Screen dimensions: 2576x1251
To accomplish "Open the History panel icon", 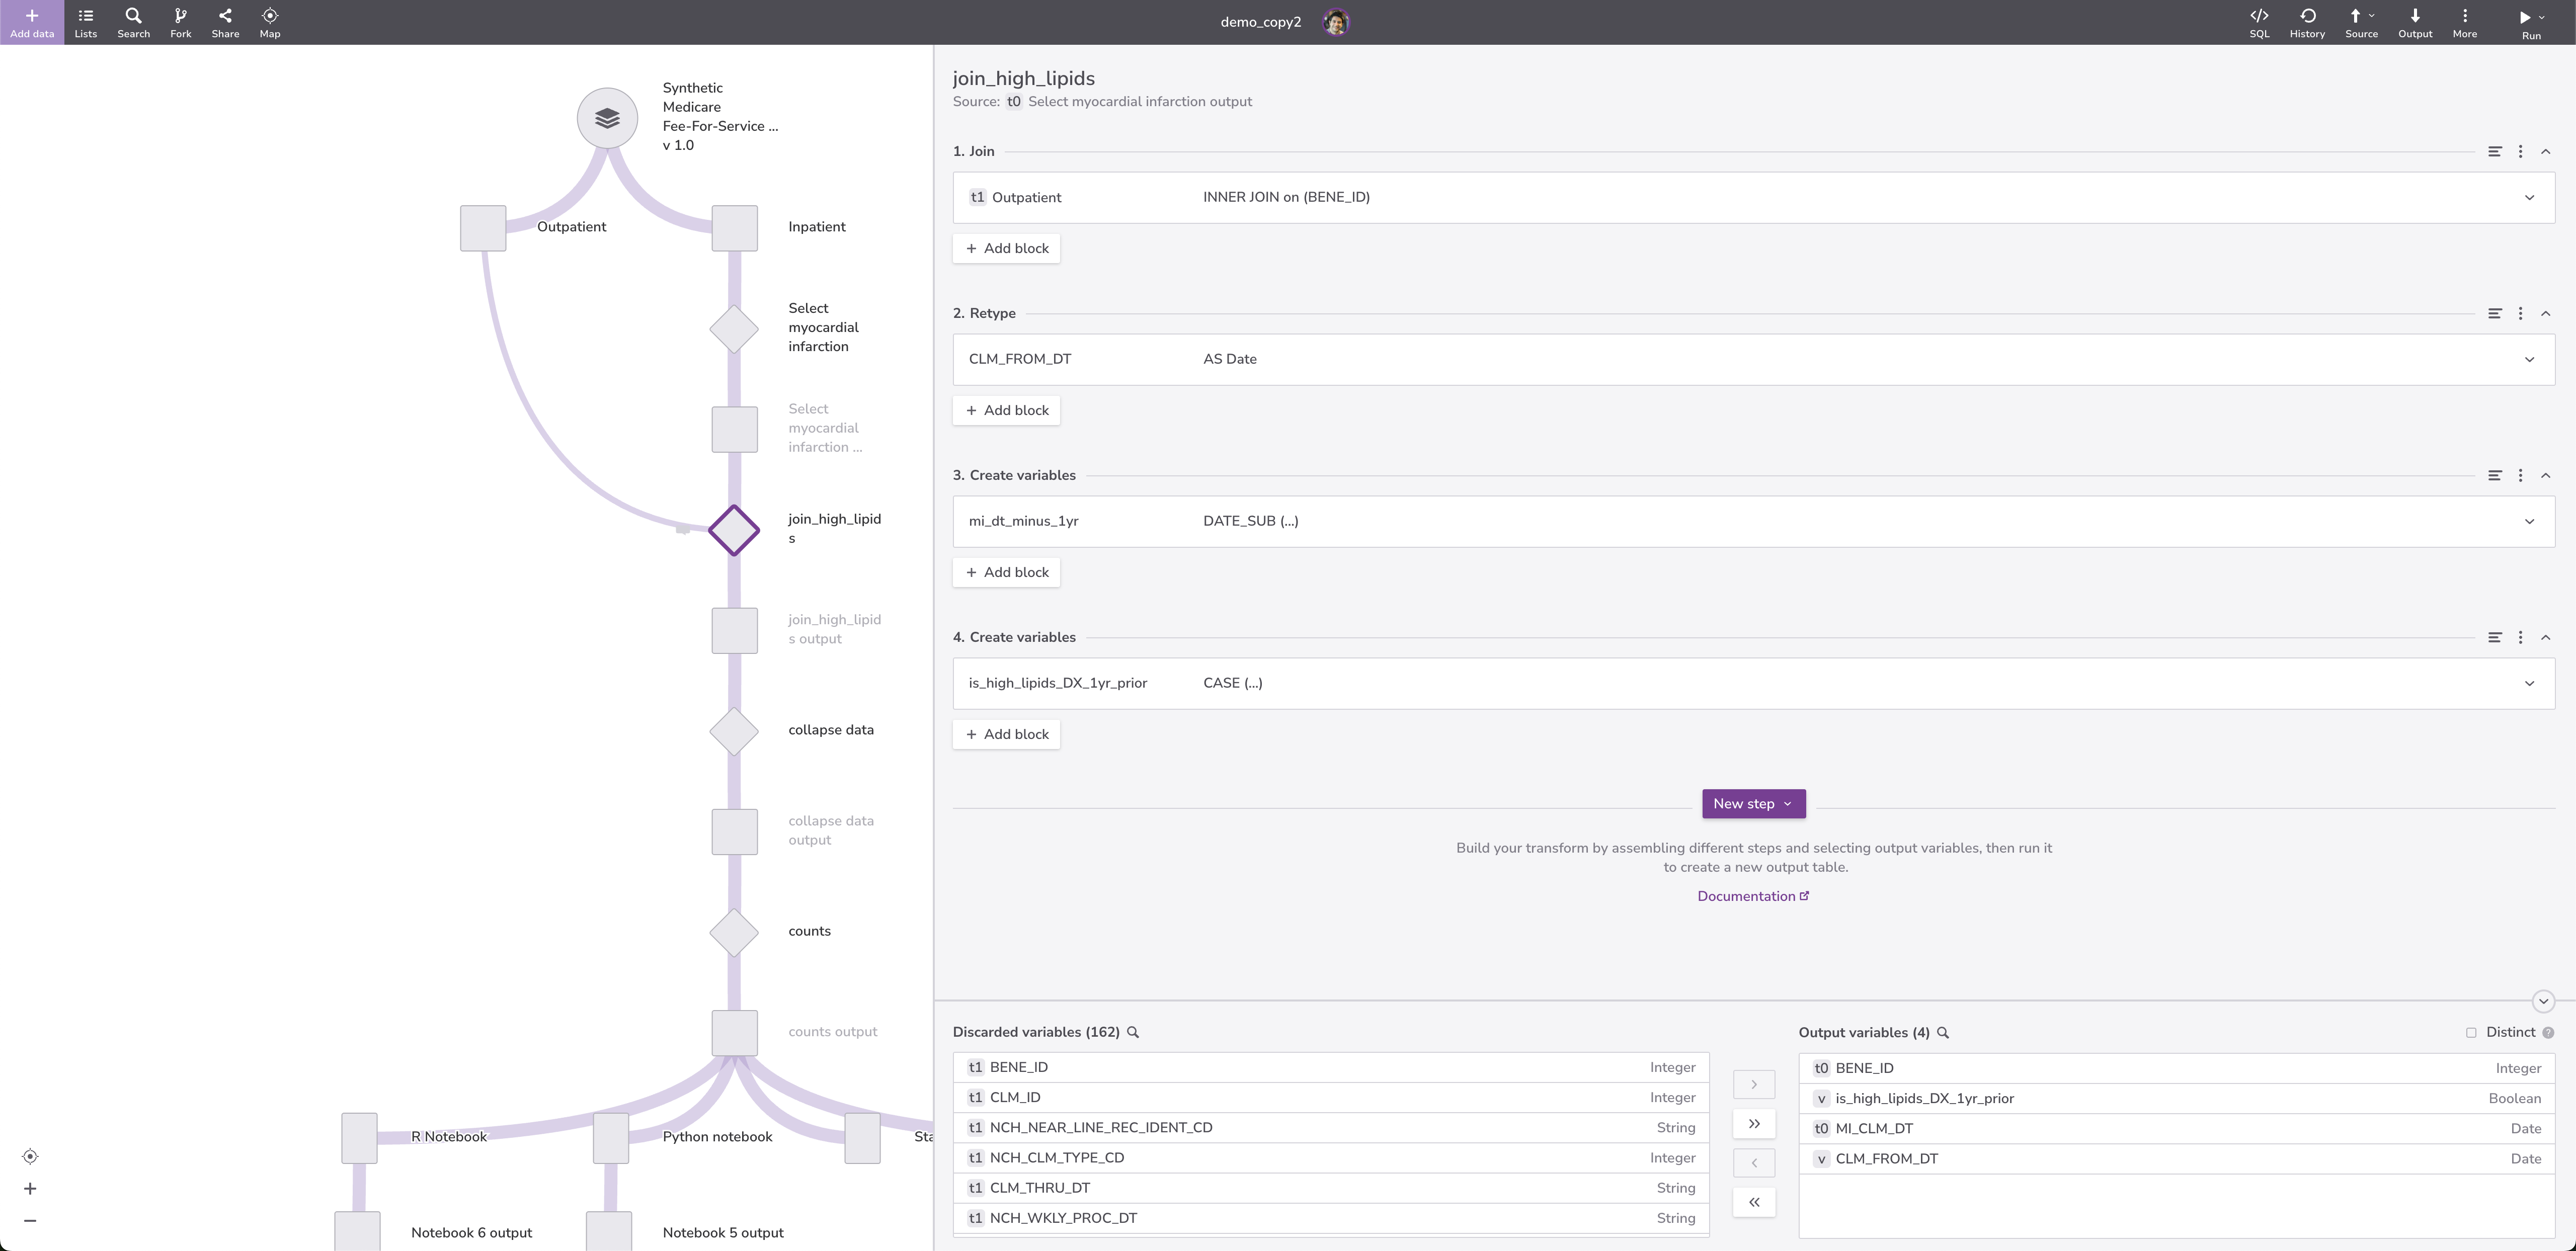I will point(2307,22).
